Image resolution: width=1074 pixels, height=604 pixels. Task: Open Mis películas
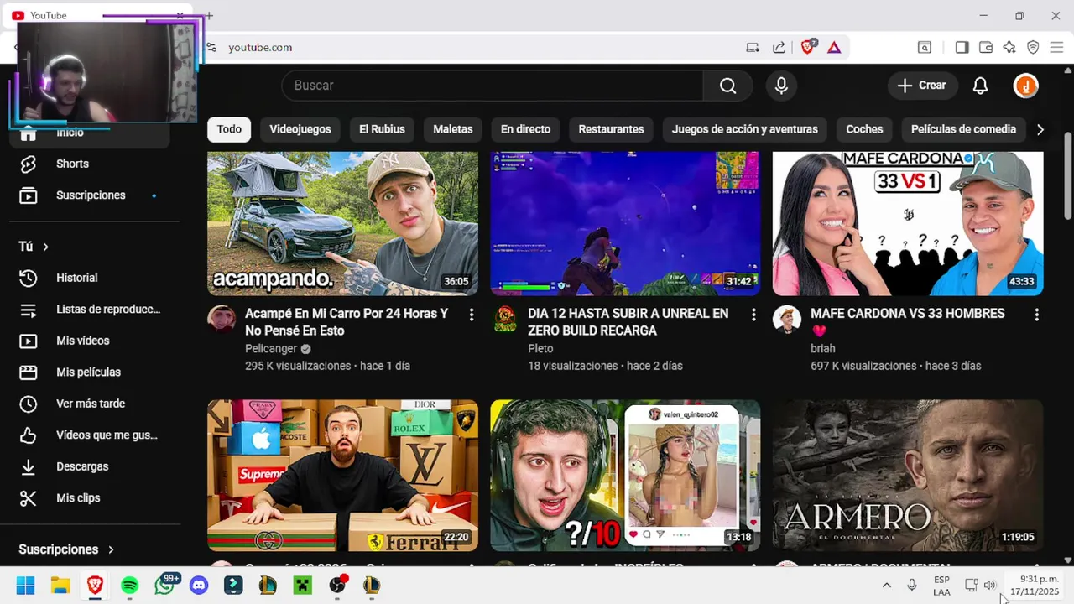click(x=90, y=372)
